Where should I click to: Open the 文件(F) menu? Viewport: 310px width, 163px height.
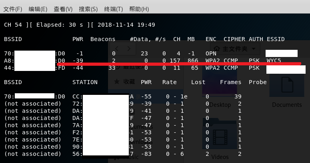[x=13, y=9]
